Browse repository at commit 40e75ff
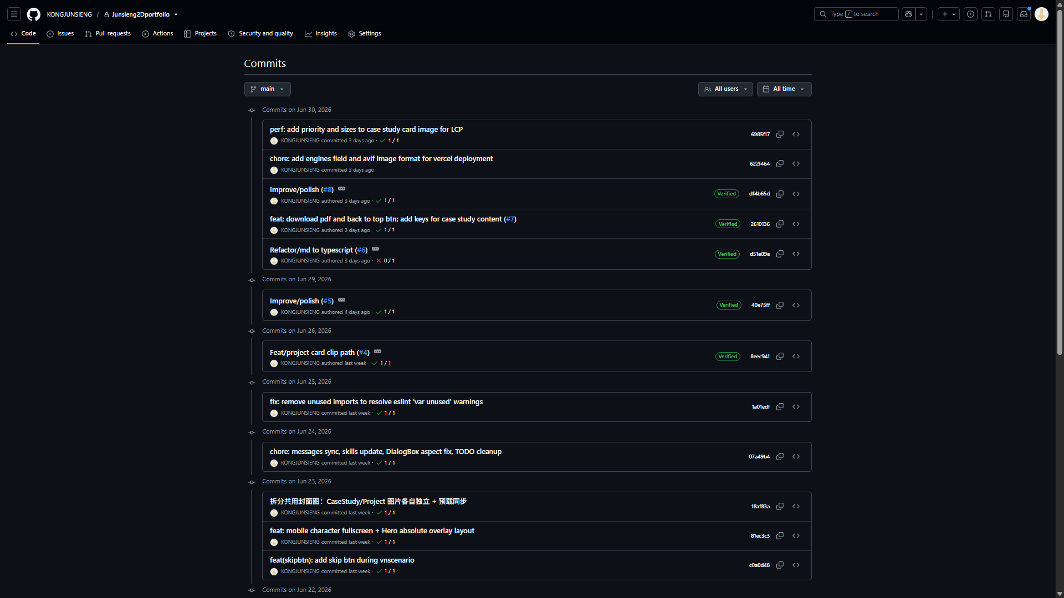The image size is (1064, 598). click(x=796, y=305)
